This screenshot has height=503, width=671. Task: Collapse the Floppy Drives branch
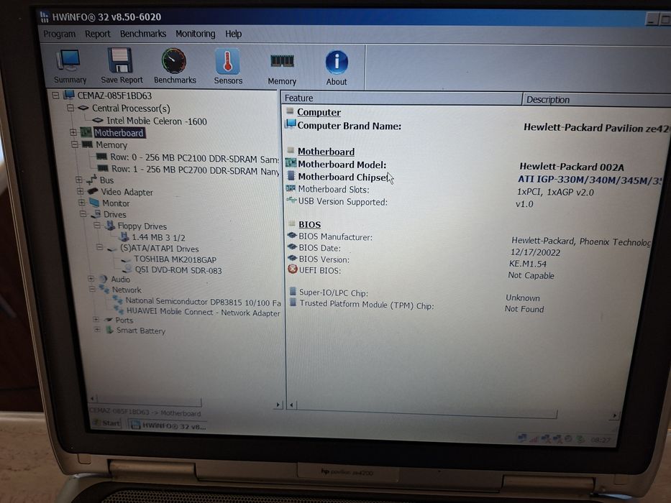96,225
